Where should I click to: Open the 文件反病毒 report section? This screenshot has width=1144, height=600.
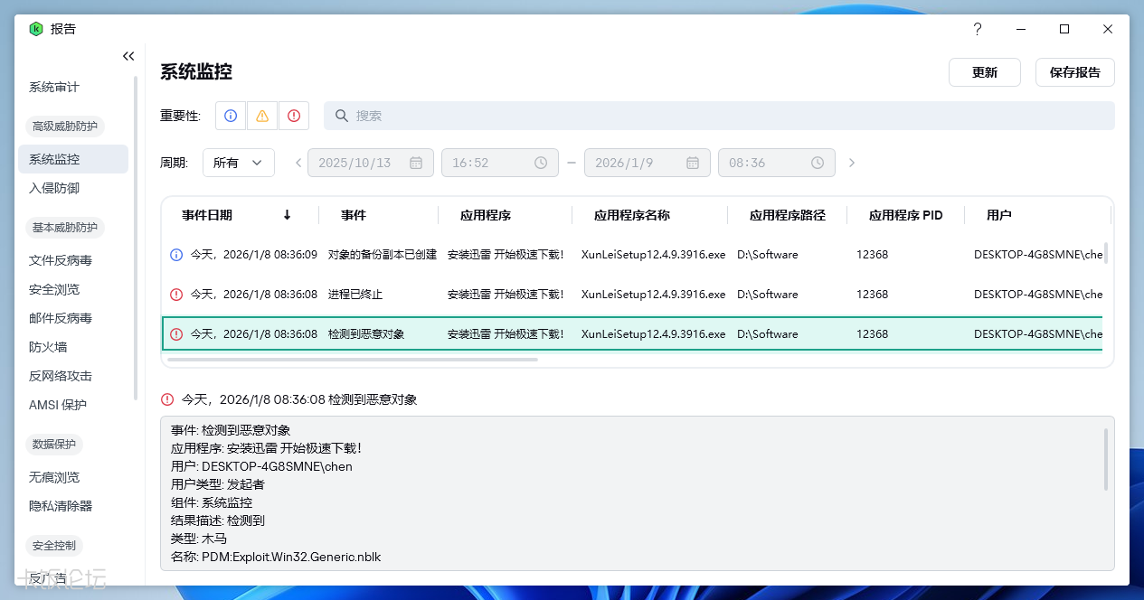coord(61,260)
